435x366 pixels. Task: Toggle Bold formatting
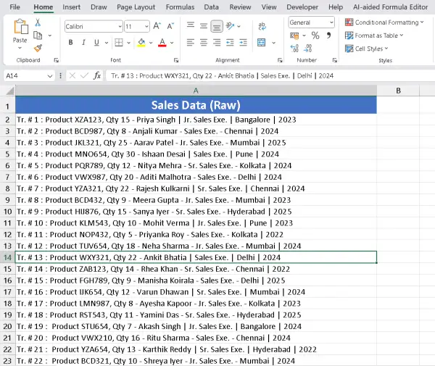pyautogui.click(x=71, y=42)
